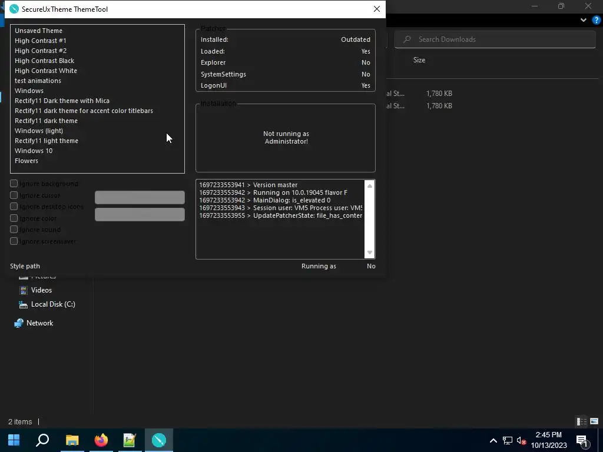Viewport: 603px width, 452px height.
Task: Open the notepad-style taskbar app
Action: tap(130, 440)
